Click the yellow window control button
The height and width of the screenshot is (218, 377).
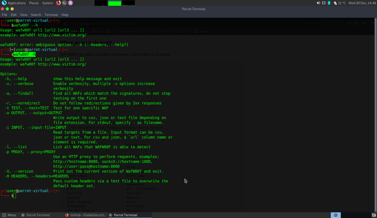pyautogui.click(x=13, y=9)
